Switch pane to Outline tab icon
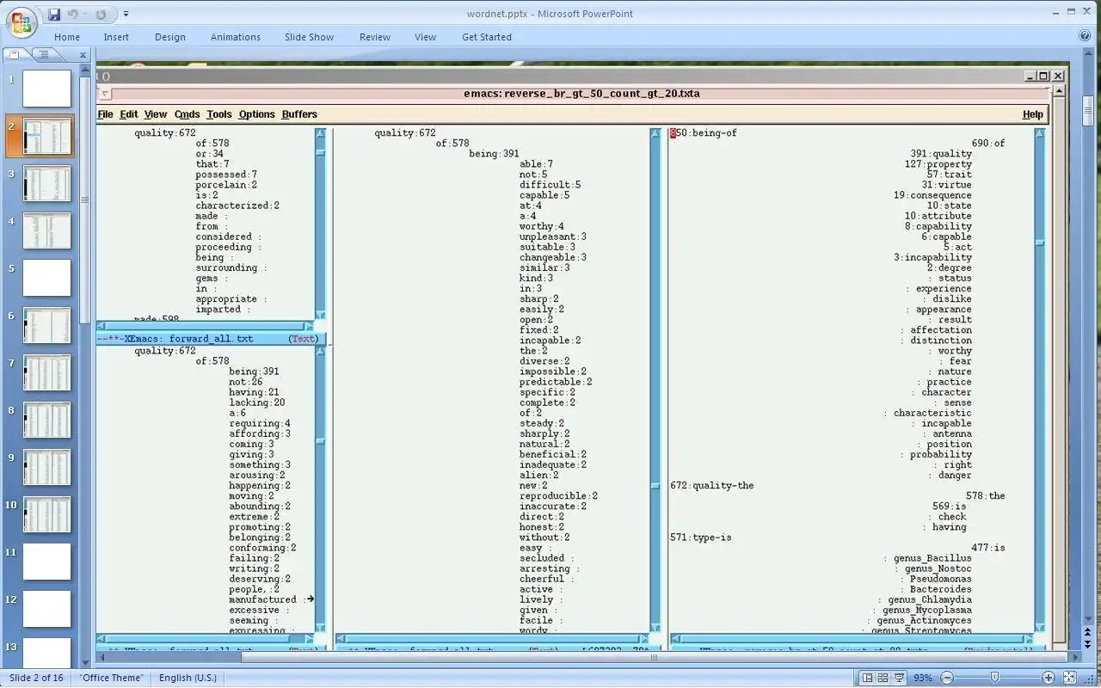 click(x=43, y=54)
